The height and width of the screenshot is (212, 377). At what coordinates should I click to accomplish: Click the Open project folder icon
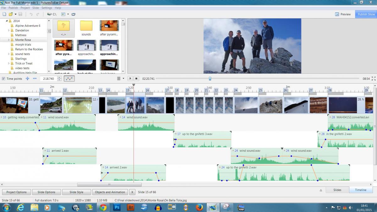tap(11, 14)
